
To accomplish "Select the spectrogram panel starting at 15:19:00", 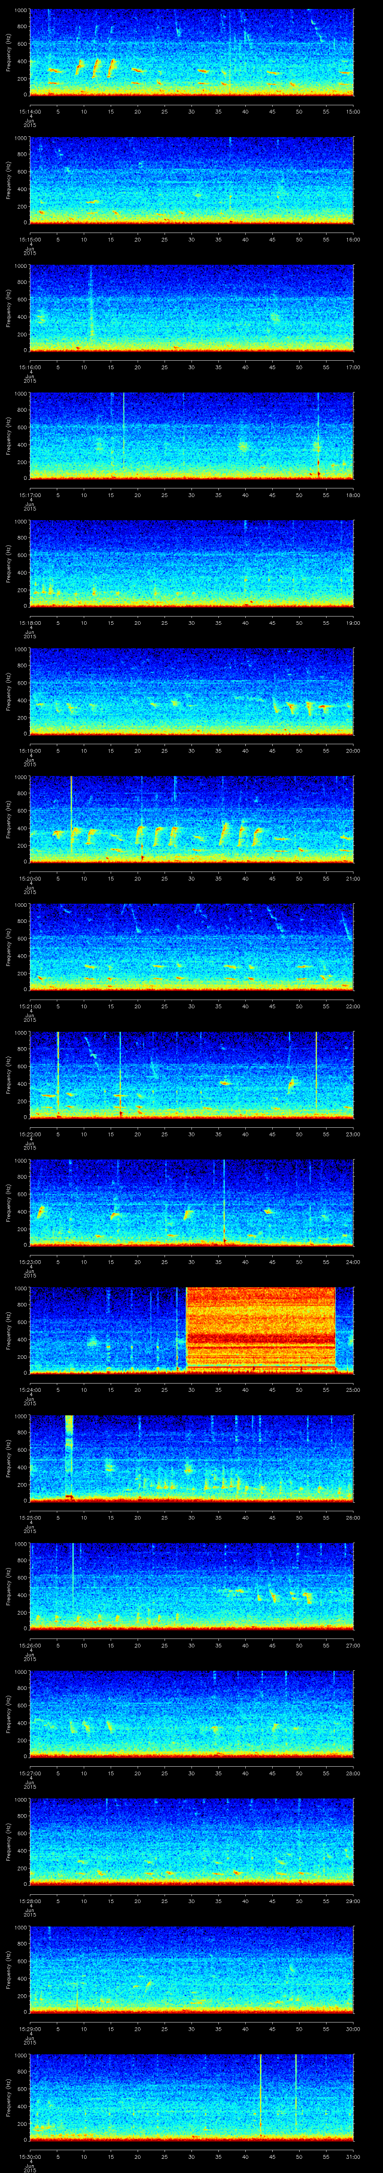I will (x=192, y=691).
